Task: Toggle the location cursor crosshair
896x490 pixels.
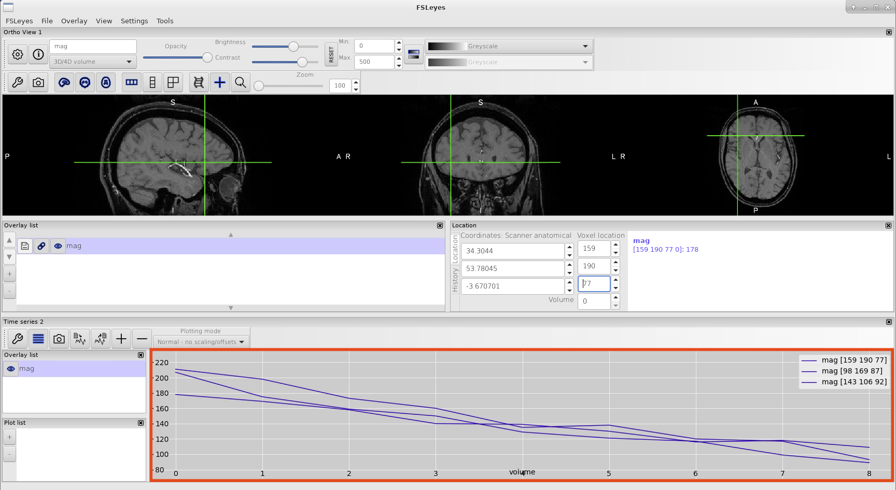Action: click(x=220, y=82)
